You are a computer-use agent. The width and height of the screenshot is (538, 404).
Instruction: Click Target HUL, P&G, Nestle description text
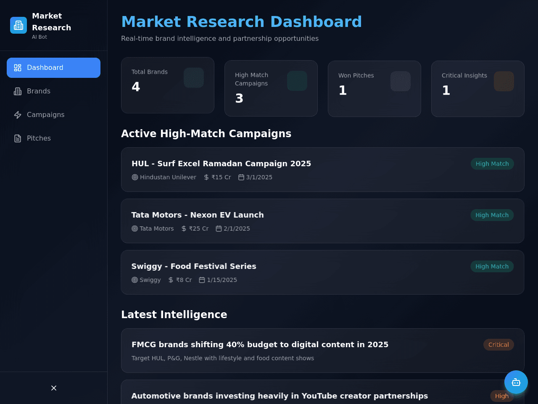pos(223,358)
